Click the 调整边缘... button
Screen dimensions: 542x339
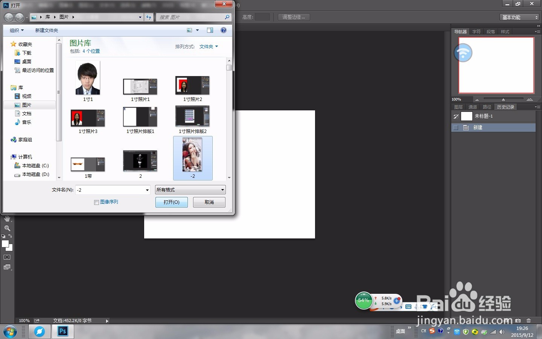click(x=294, y=17)
